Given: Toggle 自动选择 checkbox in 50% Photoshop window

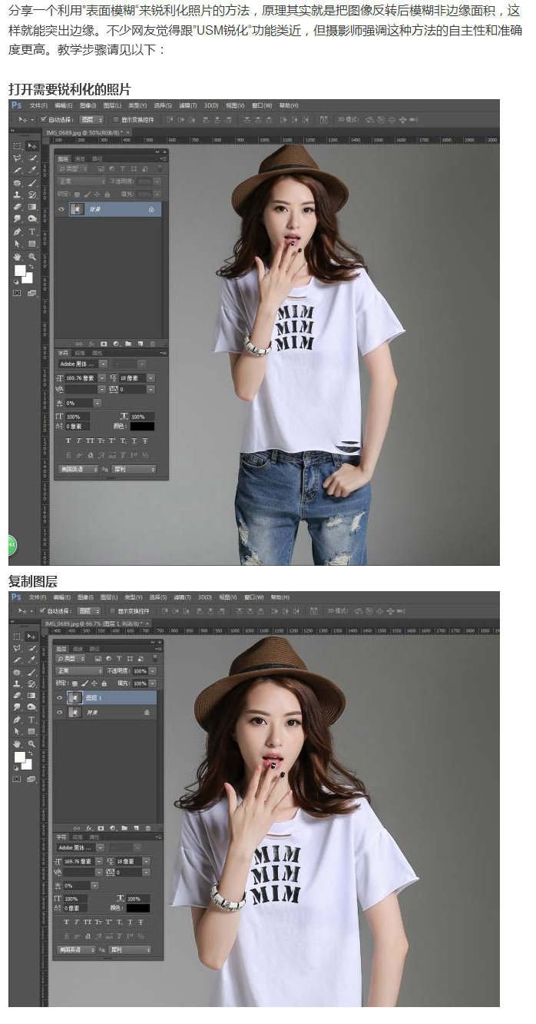Looking at the screenshot, I should (x=43, y=119).
